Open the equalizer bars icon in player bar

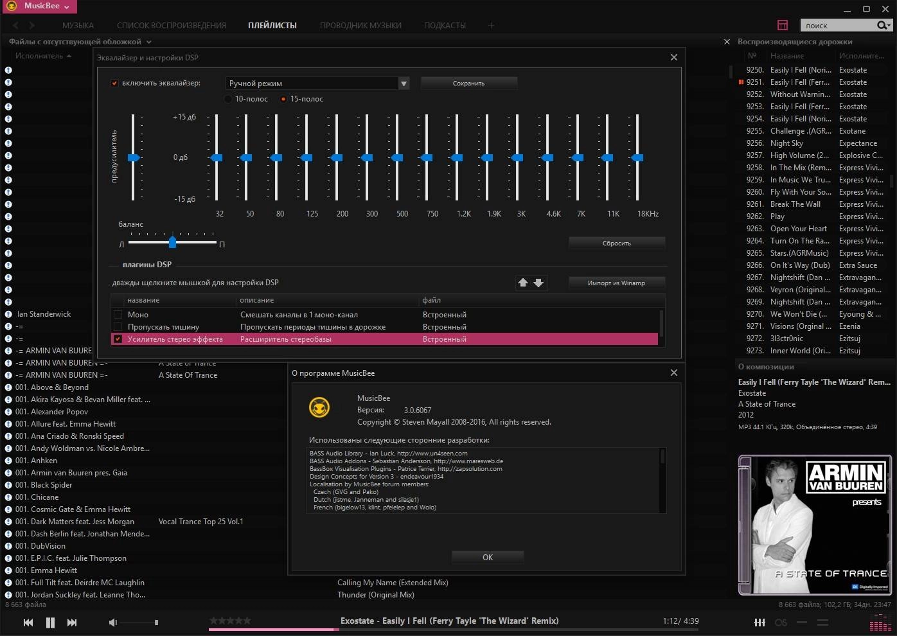coord(759,622)
